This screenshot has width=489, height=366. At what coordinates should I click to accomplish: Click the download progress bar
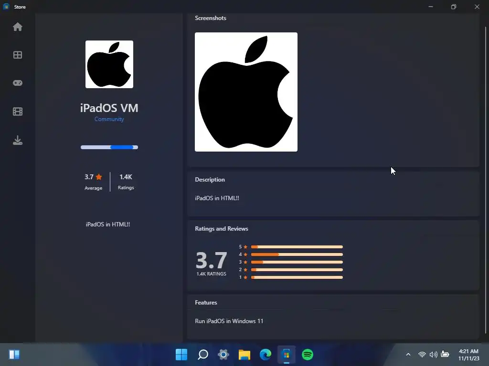click(x=109, y=147)
